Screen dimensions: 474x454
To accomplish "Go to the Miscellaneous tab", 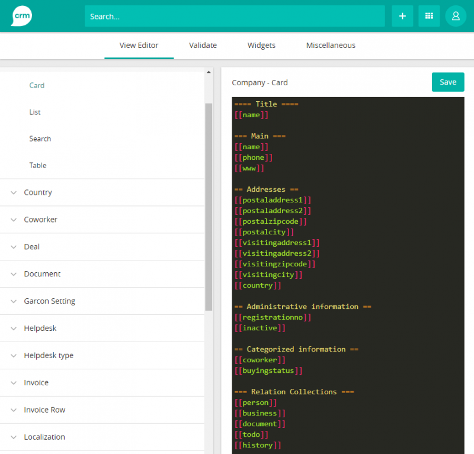I will point(331,46).
